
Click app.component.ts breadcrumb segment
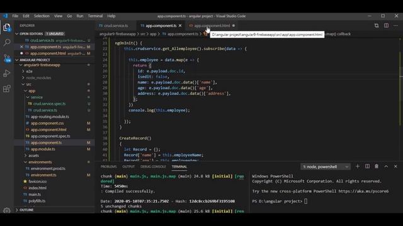coord(183,34)
